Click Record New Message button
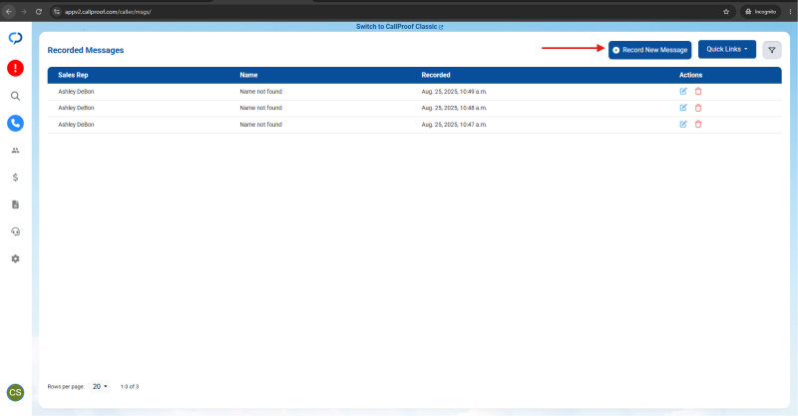Viewport: 798px width, 416px height. (650, 50)
